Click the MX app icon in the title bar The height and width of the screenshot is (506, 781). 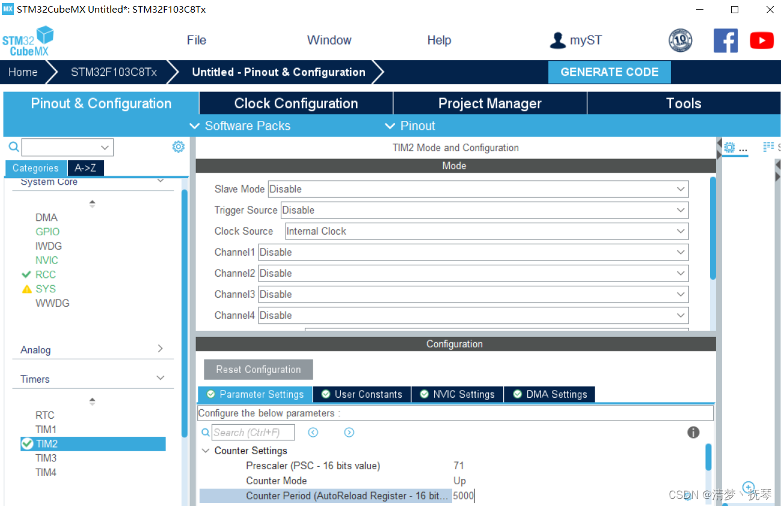click(7, 9)
